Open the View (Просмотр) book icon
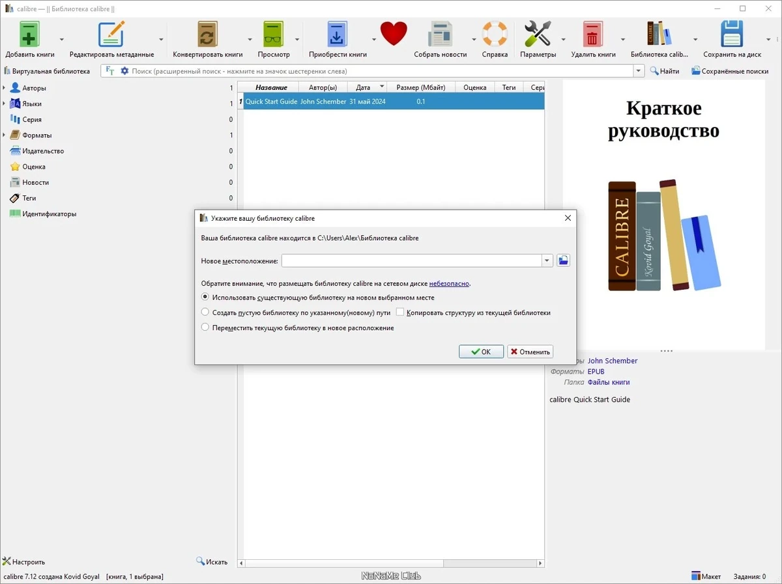 pos(274,34)
